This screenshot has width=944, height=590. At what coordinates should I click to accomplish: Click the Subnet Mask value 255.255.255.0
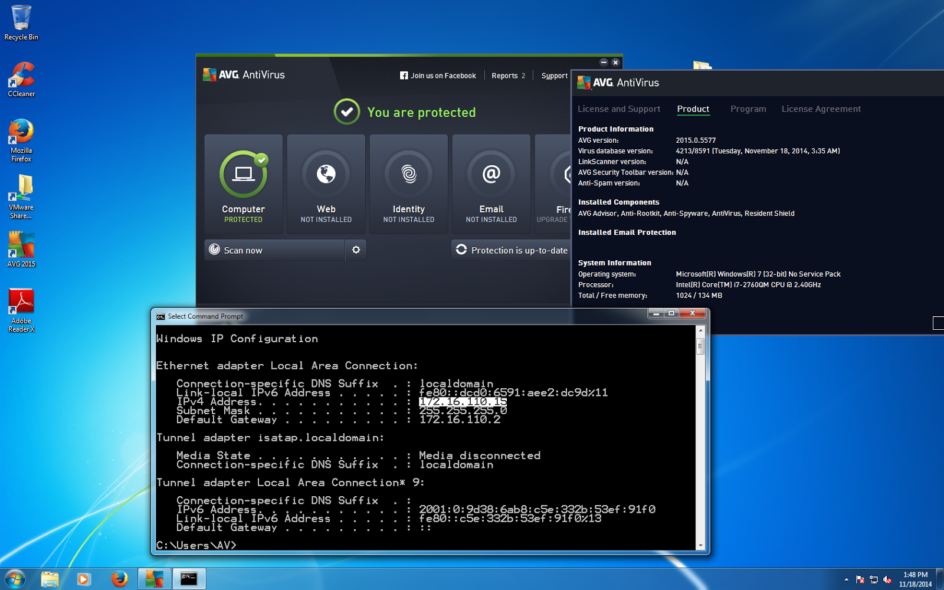point(463,411)
